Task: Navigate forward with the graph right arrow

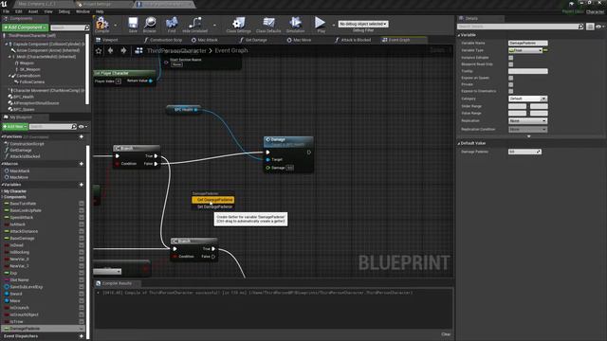Action: click(x=123, y=50)
